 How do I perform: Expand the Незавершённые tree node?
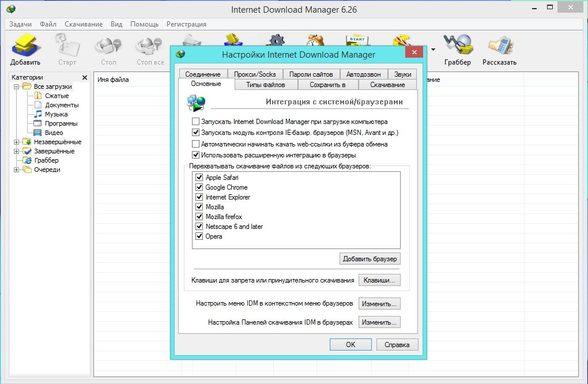pyautogui.click(x=16, y=142)
